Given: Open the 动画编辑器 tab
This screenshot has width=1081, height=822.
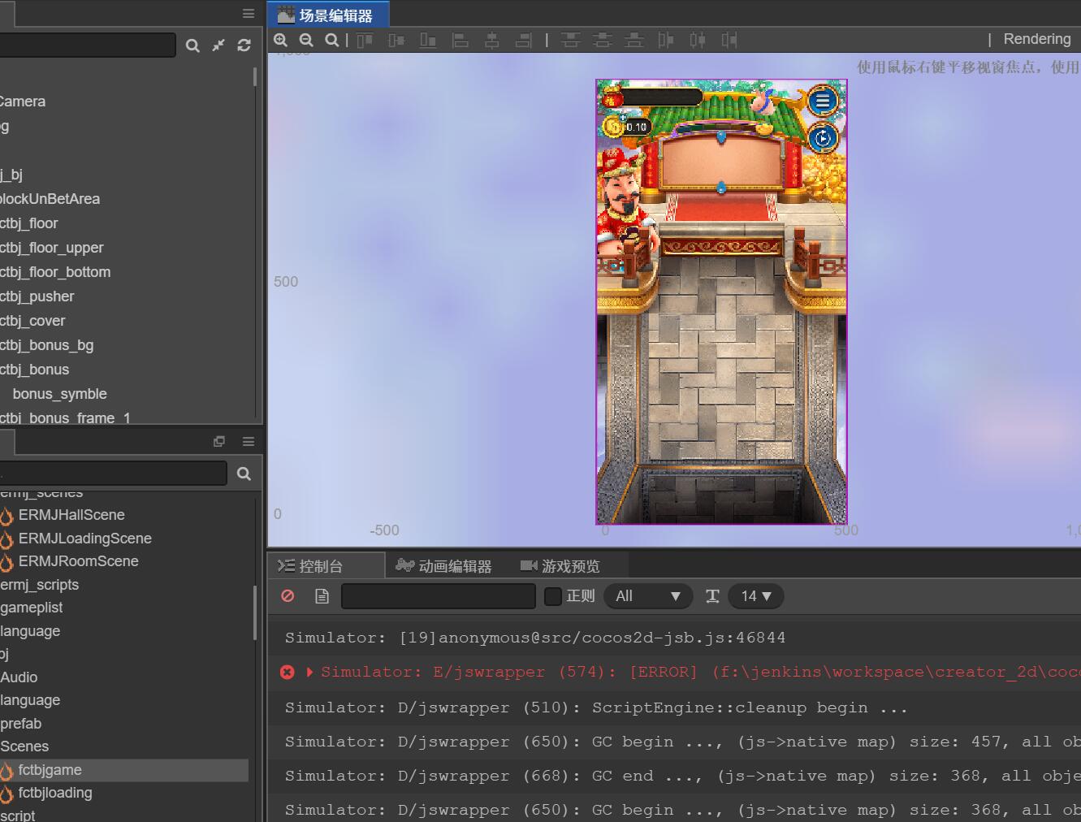Looking at the screenshot, I should pyautogui.click(x=443, y=566).
